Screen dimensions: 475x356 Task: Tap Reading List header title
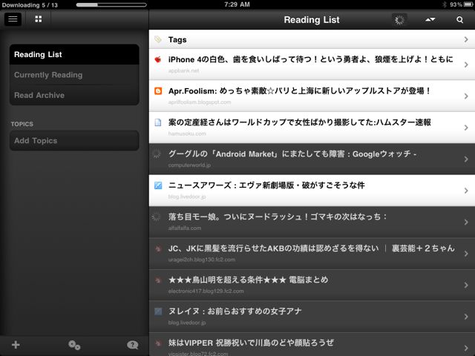312,20
